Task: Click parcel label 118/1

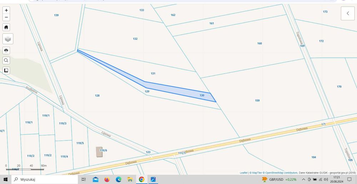Action: click(29, 122)
